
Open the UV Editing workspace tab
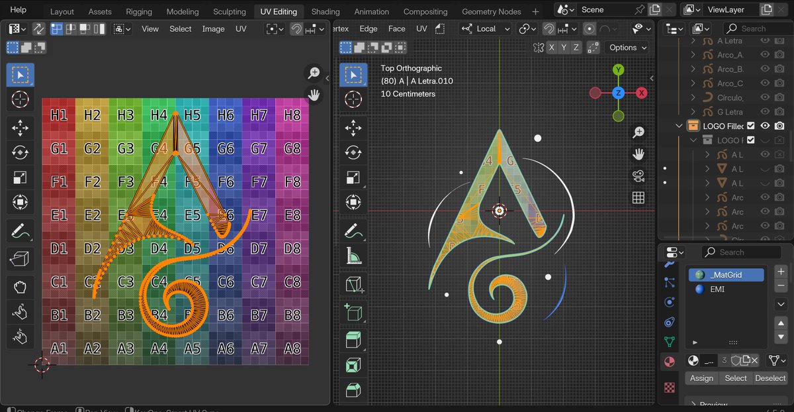[279, 11]
